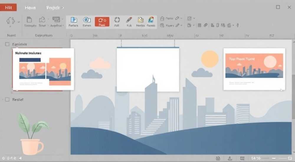Click the pen icon next to Nerite
Image resolution: width=295 pixels, height=162 pixels.
click(x=177, y=18)
